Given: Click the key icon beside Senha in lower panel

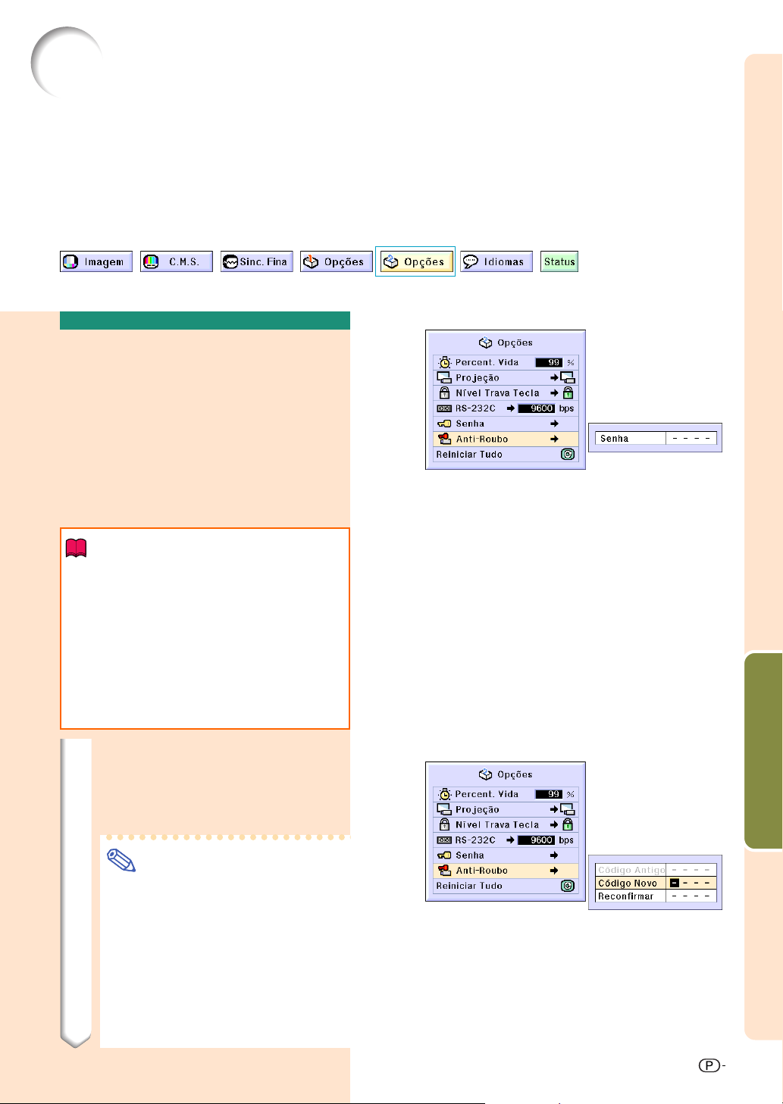Looking at the screenshot, I should point(444,855).
